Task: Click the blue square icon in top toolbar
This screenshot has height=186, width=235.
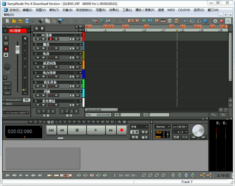Action: (206, 21)
